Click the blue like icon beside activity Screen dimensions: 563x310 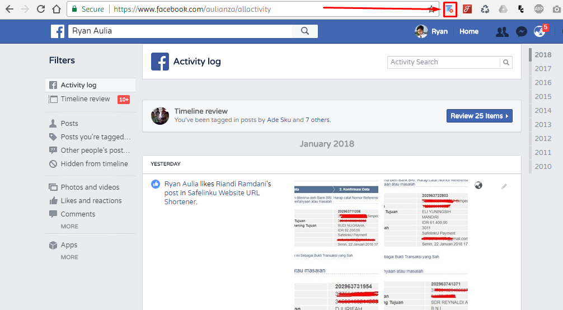coord(156,184)
